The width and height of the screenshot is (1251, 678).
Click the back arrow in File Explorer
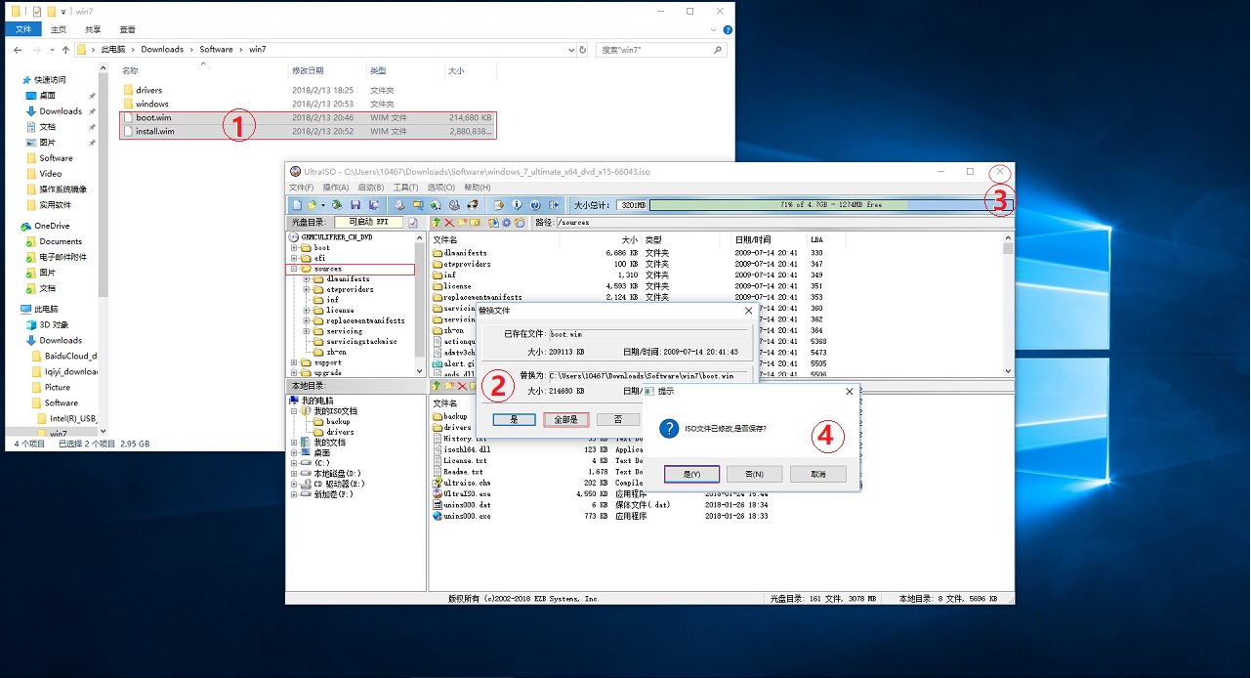(20, 49)
